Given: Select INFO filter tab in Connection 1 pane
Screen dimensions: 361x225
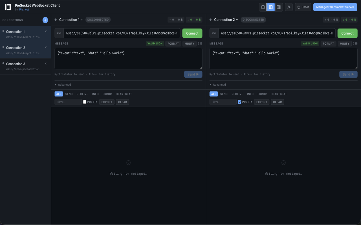Looking at the screenshot, I should [95, 94].
